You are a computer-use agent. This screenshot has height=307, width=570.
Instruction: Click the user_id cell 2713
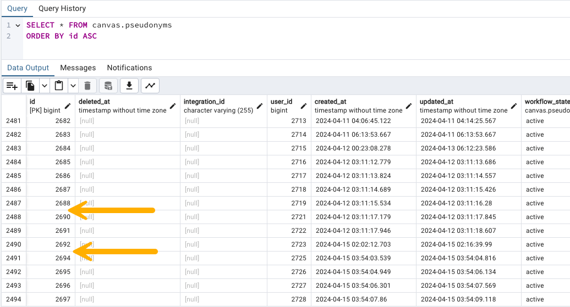click(x=289, y=121)
